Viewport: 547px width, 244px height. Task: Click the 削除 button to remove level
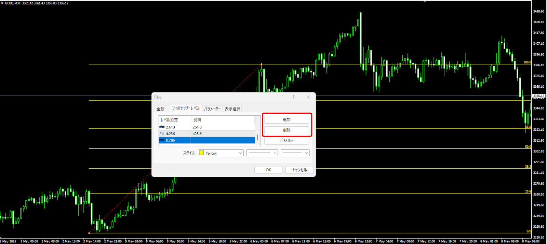[286, 130]
